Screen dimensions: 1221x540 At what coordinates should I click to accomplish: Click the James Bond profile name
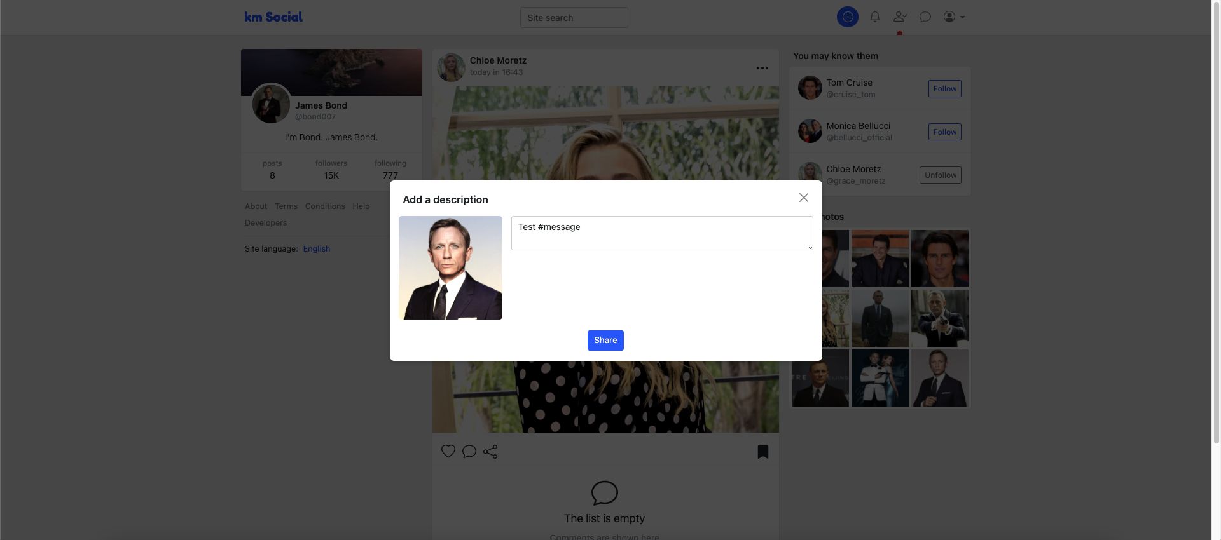pos(321,105)
